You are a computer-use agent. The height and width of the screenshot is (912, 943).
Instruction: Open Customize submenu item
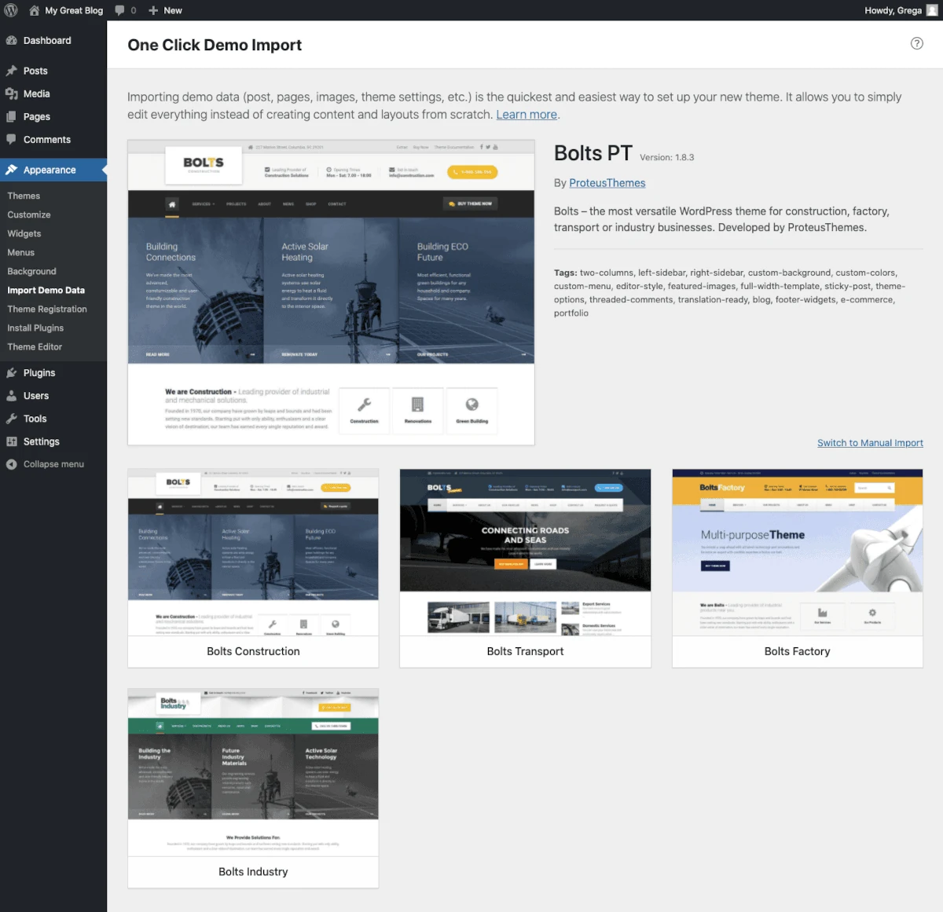pyautogui.click(x=29, y=214)
